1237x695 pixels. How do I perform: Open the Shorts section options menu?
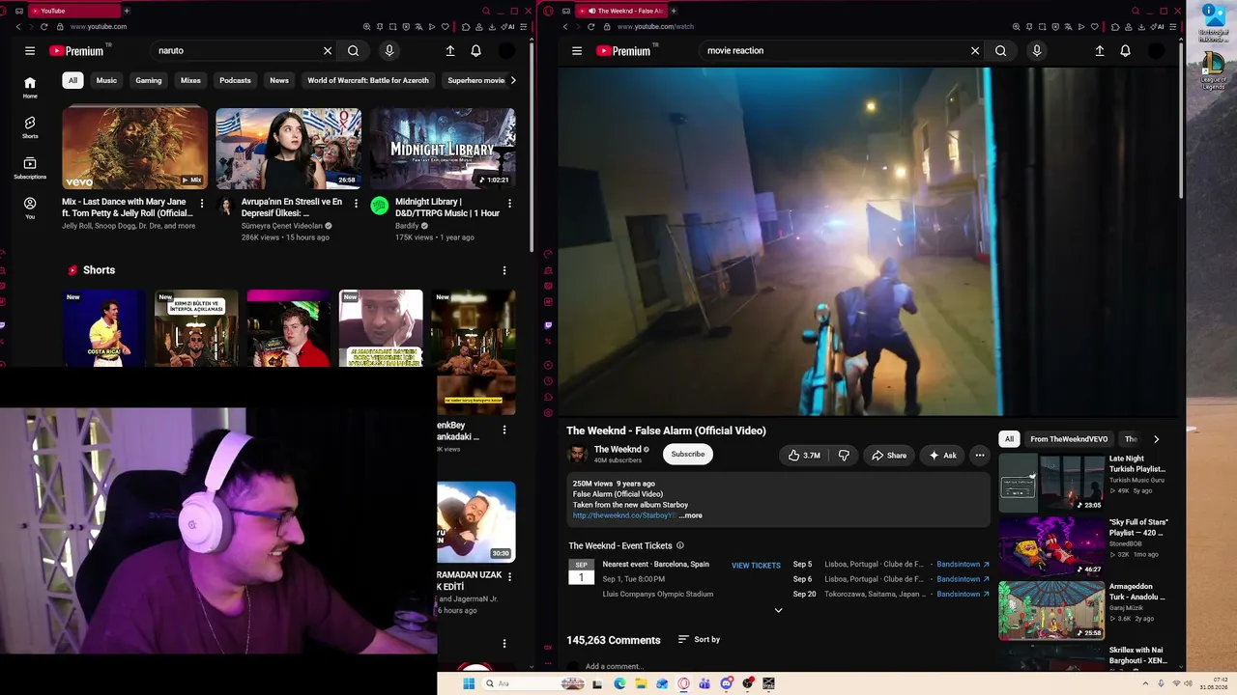click(503, 270)
